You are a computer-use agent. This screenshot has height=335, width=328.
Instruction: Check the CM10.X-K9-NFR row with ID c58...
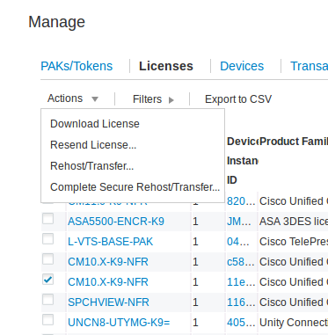[47, 259]
